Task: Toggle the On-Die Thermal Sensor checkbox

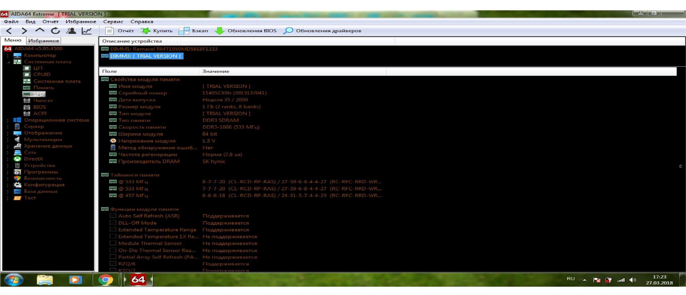Action: click(113, 250)
